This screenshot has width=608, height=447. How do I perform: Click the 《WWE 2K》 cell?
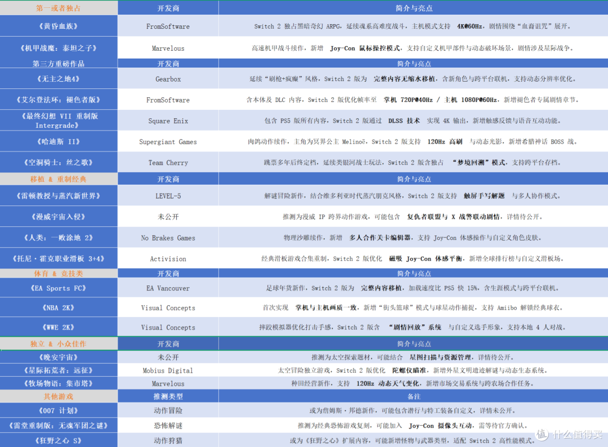tap(59, 327)
